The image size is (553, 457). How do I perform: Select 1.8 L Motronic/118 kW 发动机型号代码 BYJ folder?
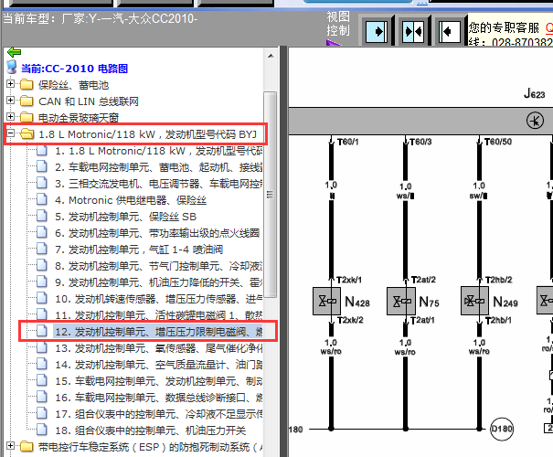(147, 134)
